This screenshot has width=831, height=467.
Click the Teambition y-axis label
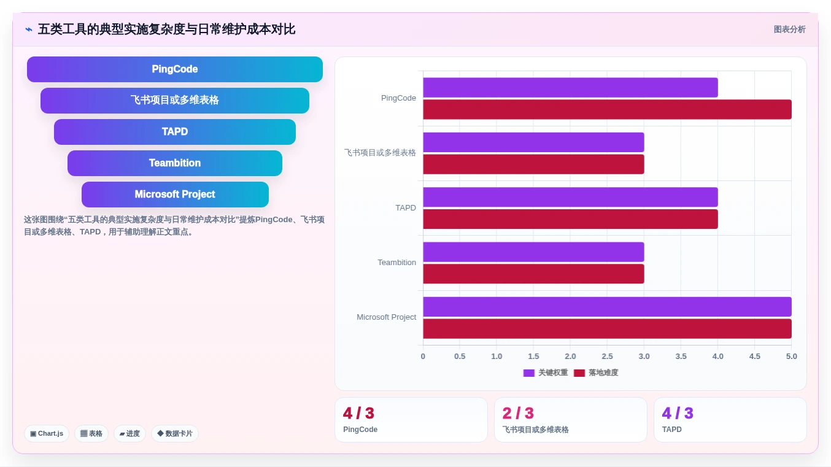pos(396,263)
